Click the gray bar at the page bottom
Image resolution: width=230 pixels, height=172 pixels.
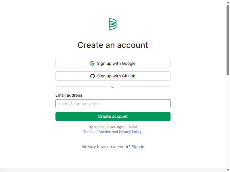click(x=113, y=170)
